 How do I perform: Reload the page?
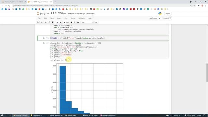(x=9, y=6)
